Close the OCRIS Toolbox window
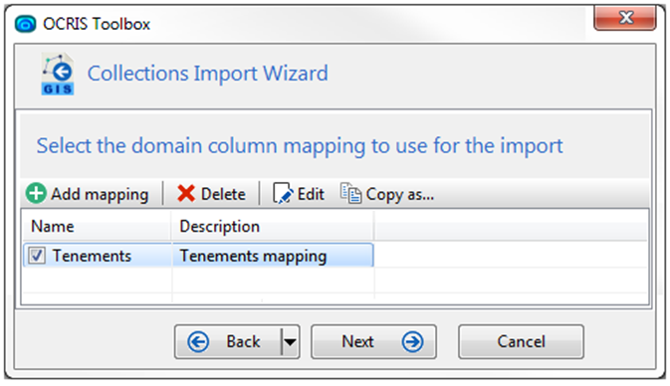The height and width of the screenshot is (386, 670). click(625, 18)
